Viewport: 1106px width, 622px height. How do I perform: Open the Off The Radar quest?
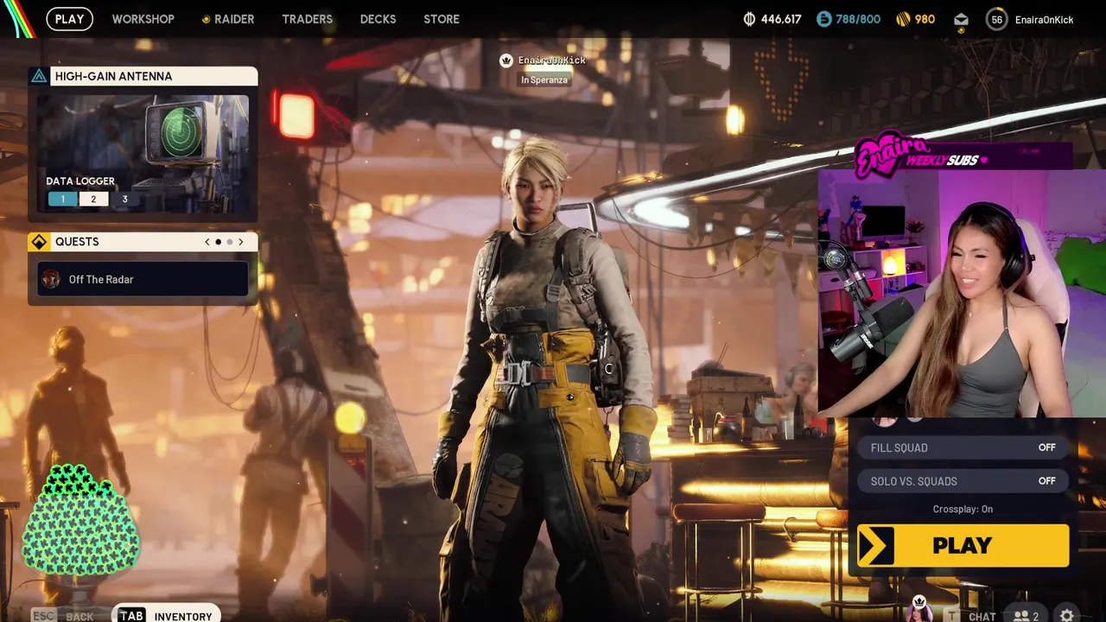[143, 279]
